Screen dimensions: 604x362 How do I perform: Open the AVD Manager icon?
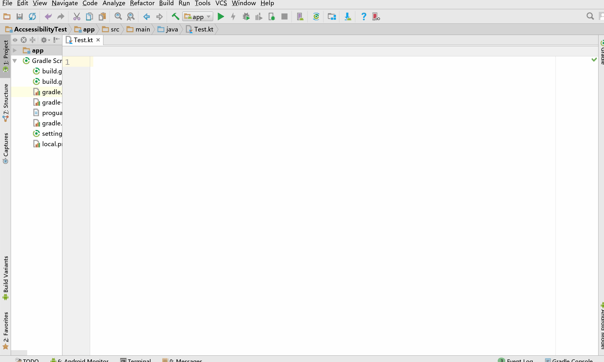click(x=300, y=17)
